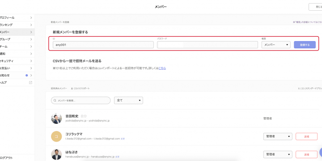The height and width of the screenshot is (161, 322).
Task: Click the external link icon beside ヘルプ
Action: tap(30, 83)
